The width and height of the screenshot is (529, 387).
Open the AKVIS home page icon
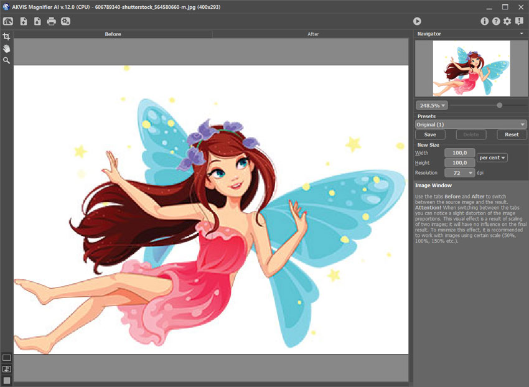pyautogui.click(x=7, y=21)
